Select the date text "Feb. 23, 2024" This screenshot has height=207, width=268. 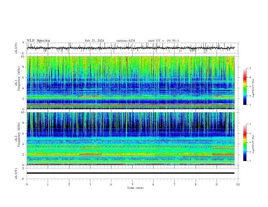click(94, 41)
